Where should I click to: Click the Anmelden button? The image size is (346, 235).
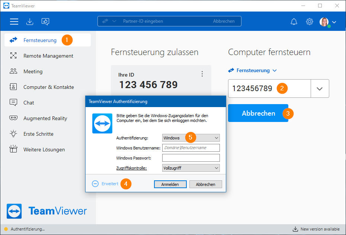[170, 184]
